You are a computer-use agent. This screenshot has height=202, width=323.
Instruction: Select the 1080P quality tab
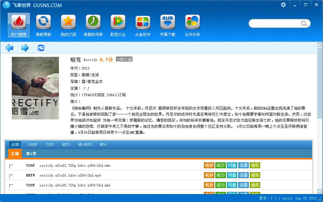[x=32, y=145]
